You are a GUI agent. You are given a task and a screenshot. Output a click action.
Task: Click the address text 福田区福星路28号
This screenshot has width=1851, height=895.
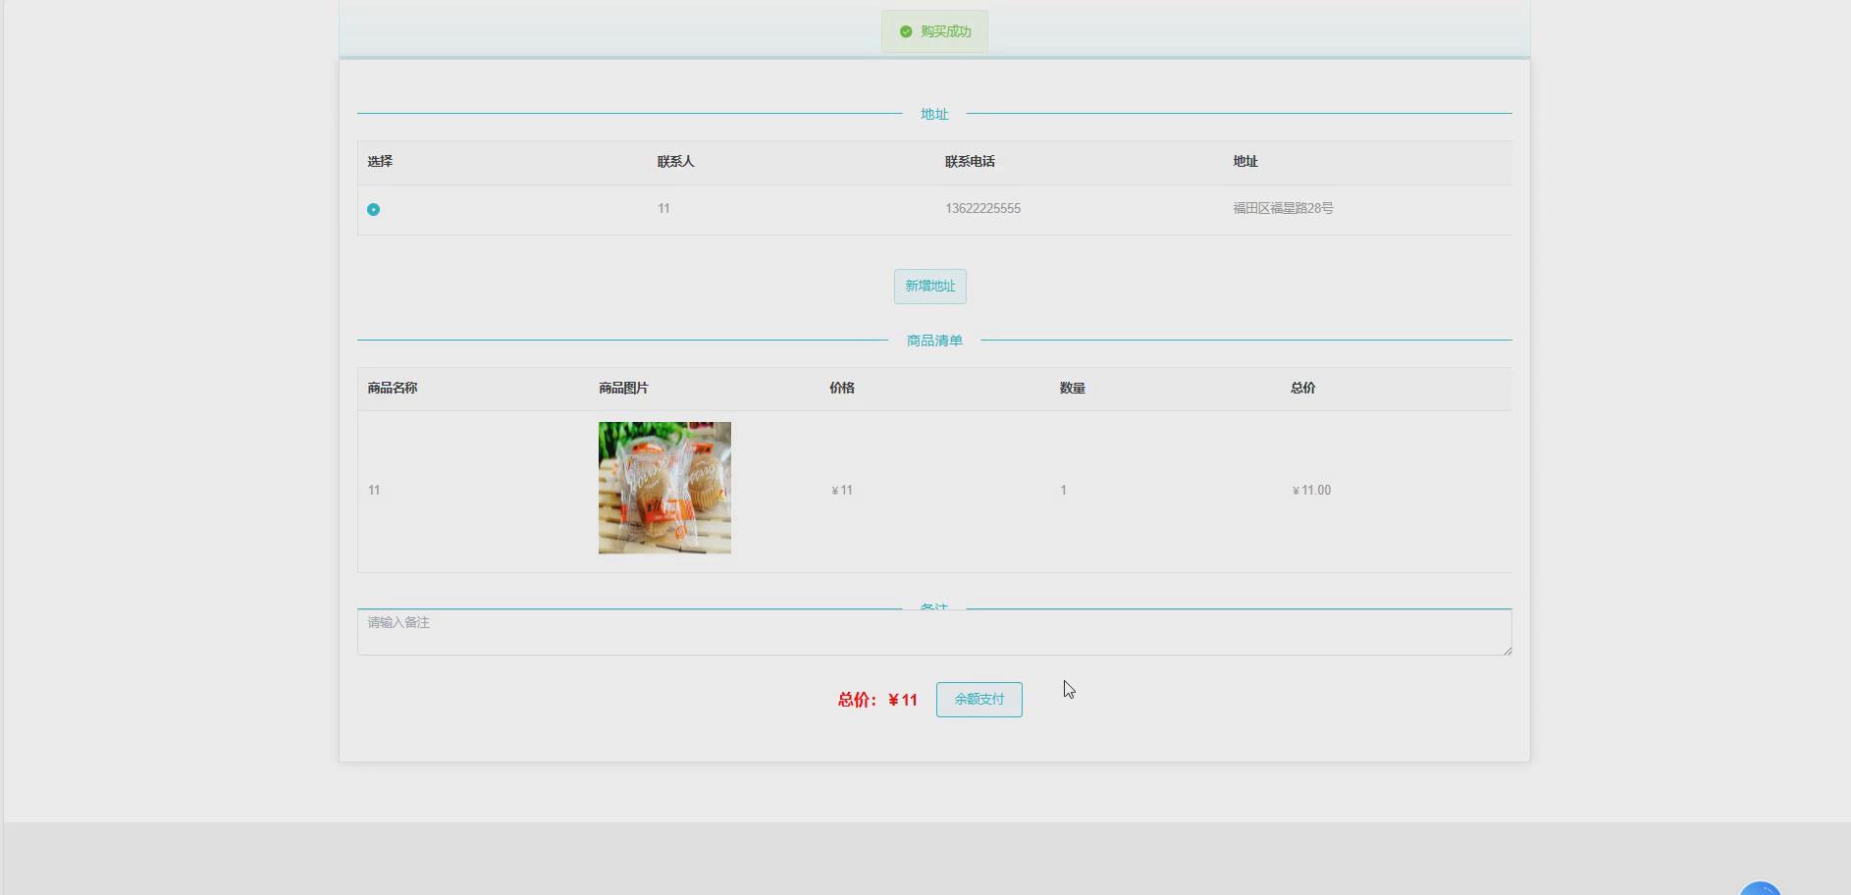tap(1282, 208)
